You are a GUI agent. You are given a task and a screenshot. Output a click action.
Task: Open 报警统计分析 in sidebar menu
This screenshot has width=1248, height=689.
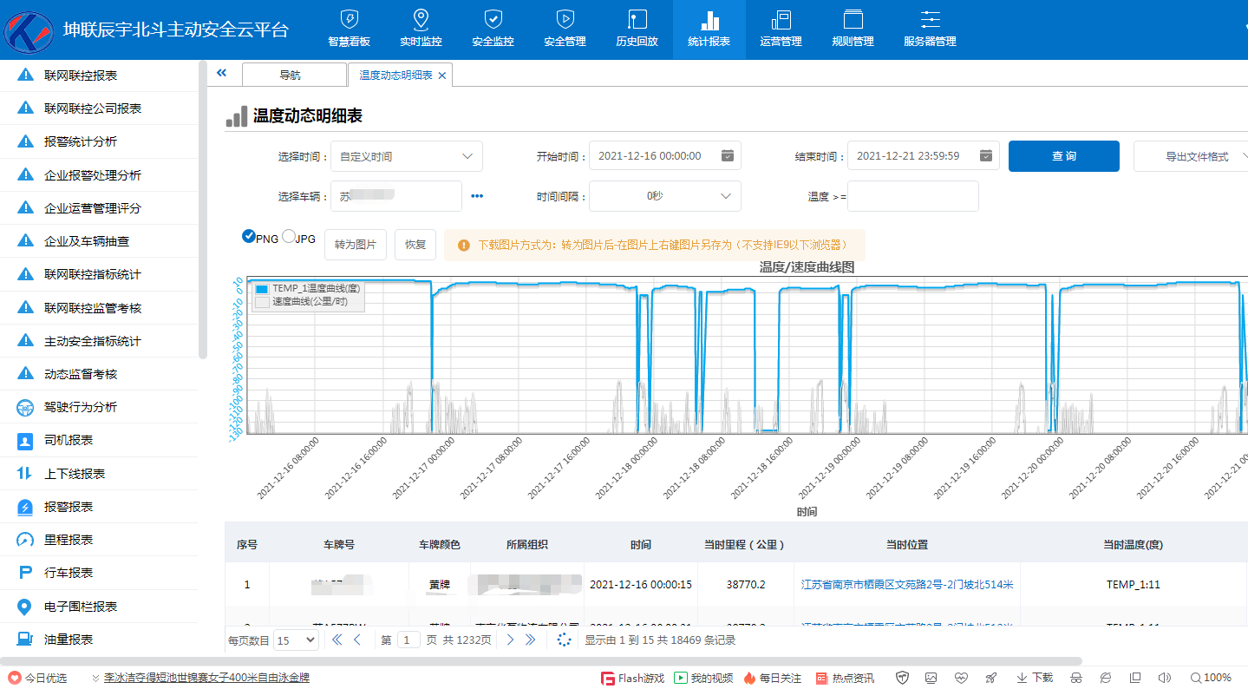point(81,141)
